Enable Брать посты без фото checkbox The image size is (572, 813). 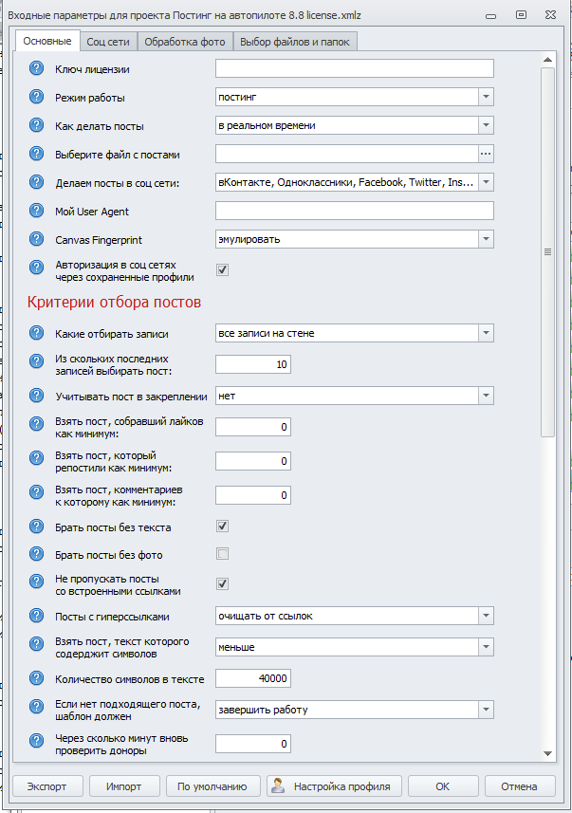tap(222, 554)
